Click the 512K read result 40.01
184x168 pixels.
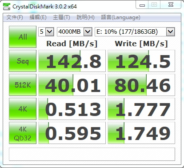point(72,85)
